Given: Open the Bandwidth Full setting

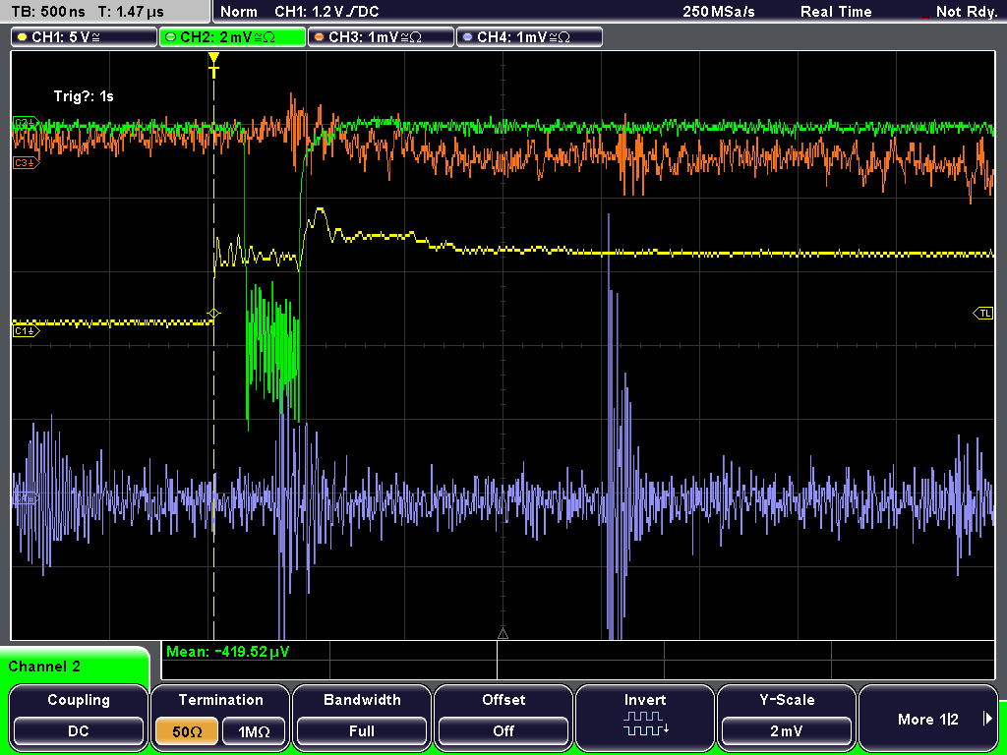Looking at the screenshot, I should (x=362, y=717).
